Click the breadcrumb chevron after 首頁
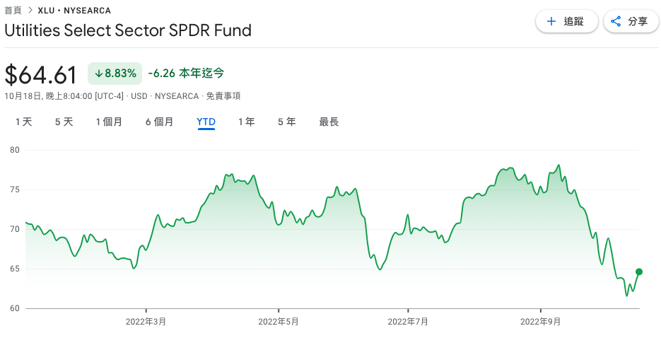The height and width of the screenshot is (338, 661). tap(30, 10)
